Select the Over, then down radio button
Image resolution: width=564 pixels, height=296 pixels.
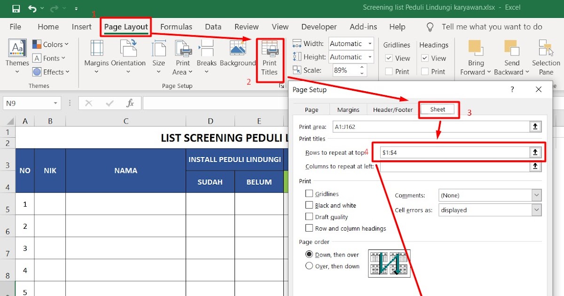[309, 265]
